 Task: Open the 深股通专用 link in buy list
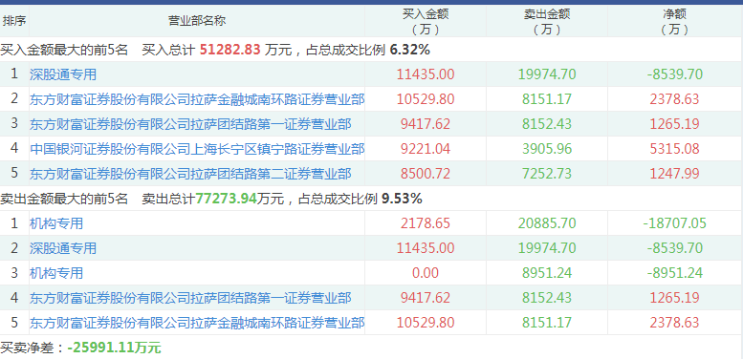(63, 74)
